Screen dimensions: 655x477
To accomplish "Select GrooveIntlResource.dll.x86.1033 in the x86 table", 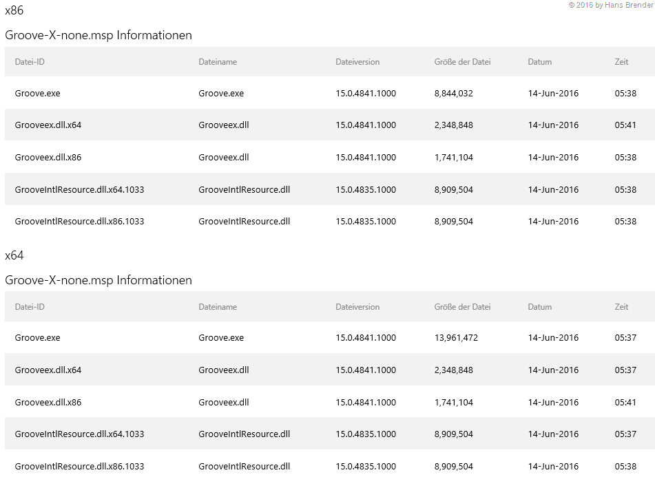I will pyautogui.click(x=79, y=222).
